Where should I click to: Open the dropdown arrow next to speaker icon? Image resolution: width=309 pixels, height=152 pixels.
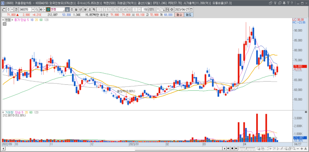(x=44, y=10)
